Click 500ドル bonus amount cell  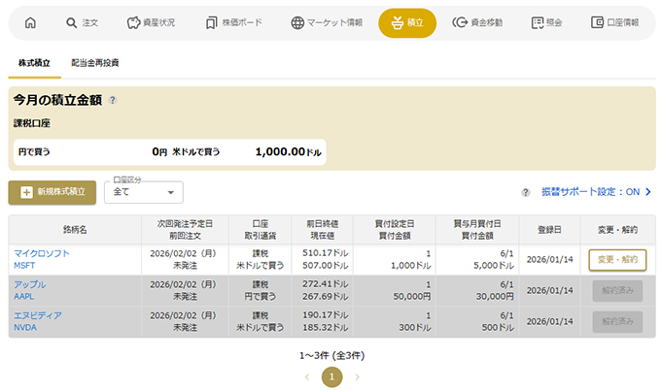coord(498,328)
